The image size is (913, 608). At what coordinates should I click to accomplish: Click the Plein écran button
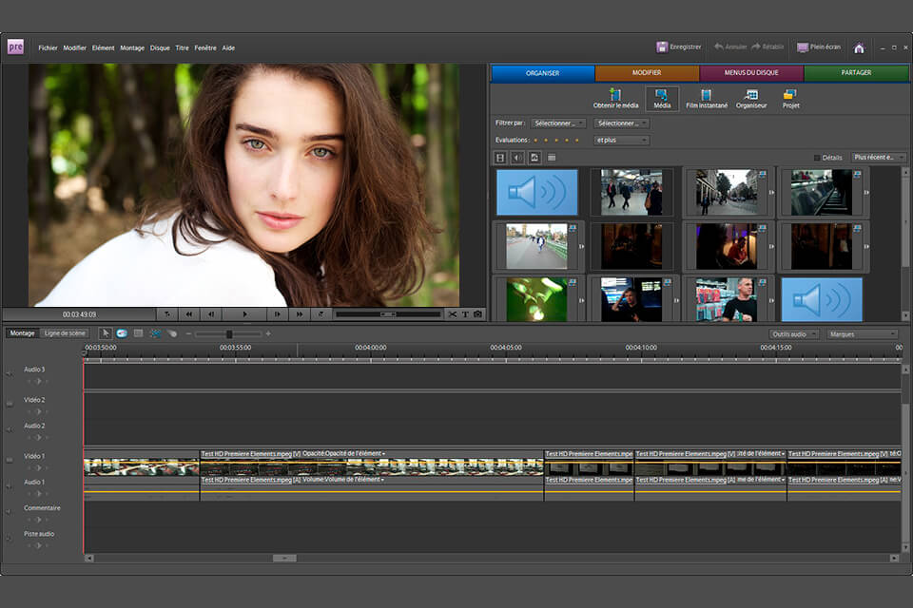pyautogui.click(x=818, y=47)
